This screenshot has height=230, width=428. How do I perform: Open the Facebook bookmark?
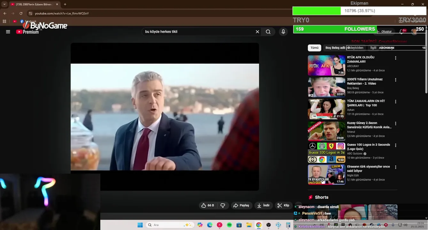click(28, 21)
